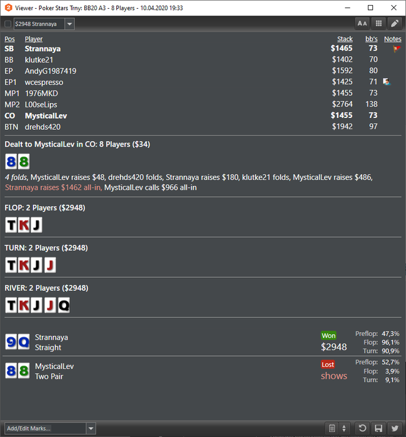The width and height of the screenshot is (406, 437).
Task: Open the Add/Edit Marks dropdown arrow
Action: pos(91,428)
